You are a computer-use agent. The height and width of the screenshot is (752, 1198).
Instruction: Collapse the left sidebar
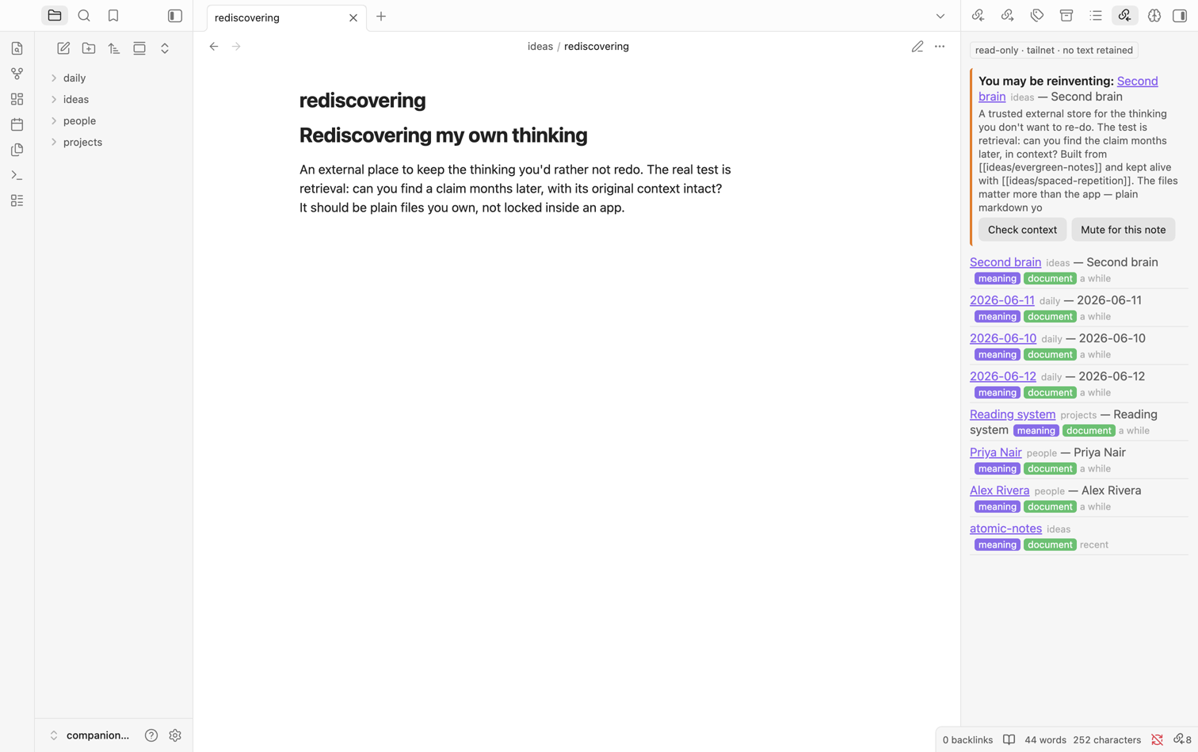pyautogui.click(x=175, y=16)
